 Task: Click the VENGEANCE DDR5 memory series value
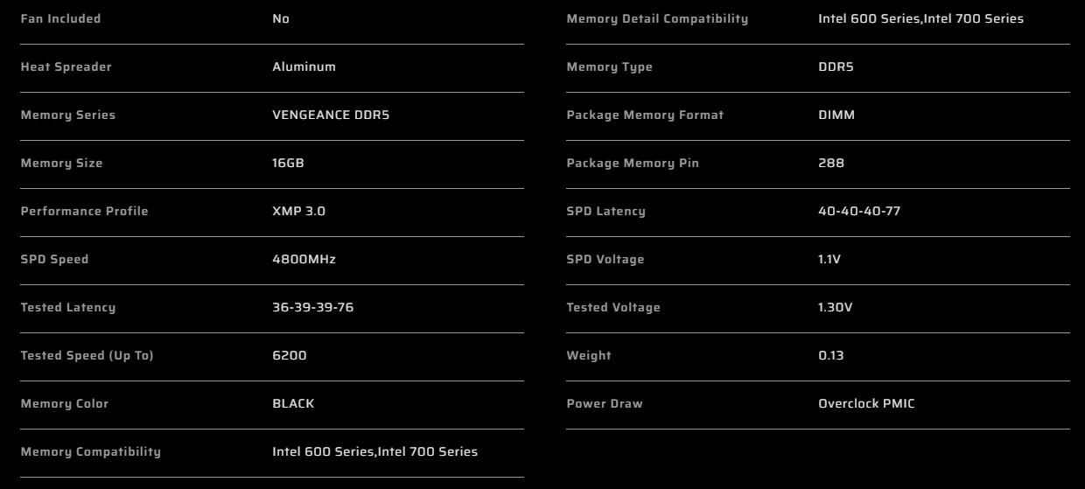tap(331, 115)
